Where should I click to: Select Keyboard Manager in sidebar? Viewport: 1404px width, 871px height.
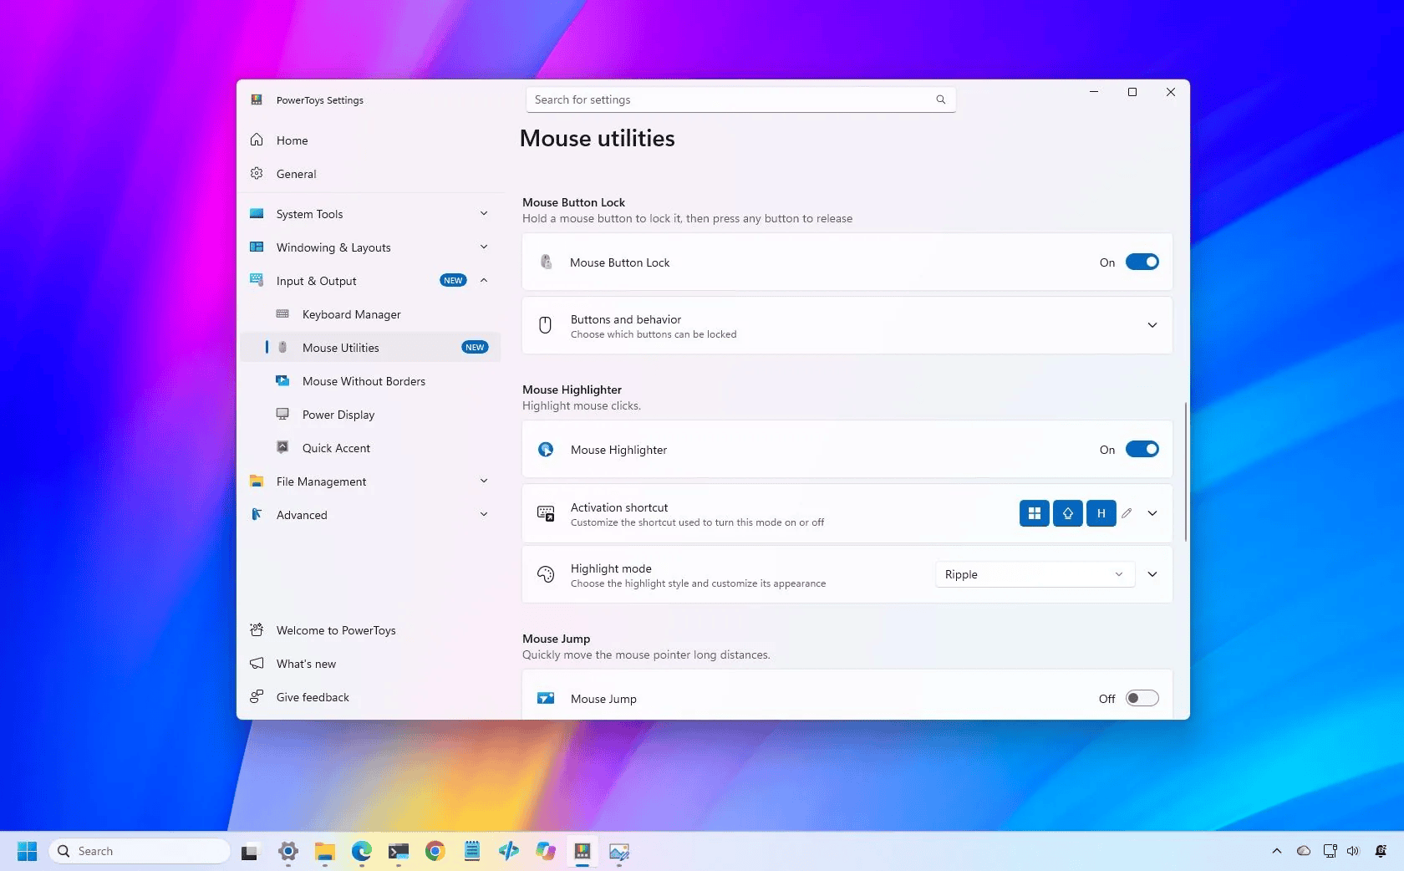click(370, 314)
